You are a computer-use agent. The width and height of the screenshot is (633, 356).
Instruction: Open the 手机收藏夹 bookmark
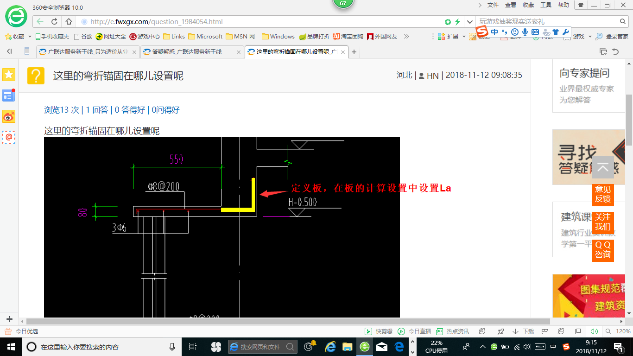[52, 36]
